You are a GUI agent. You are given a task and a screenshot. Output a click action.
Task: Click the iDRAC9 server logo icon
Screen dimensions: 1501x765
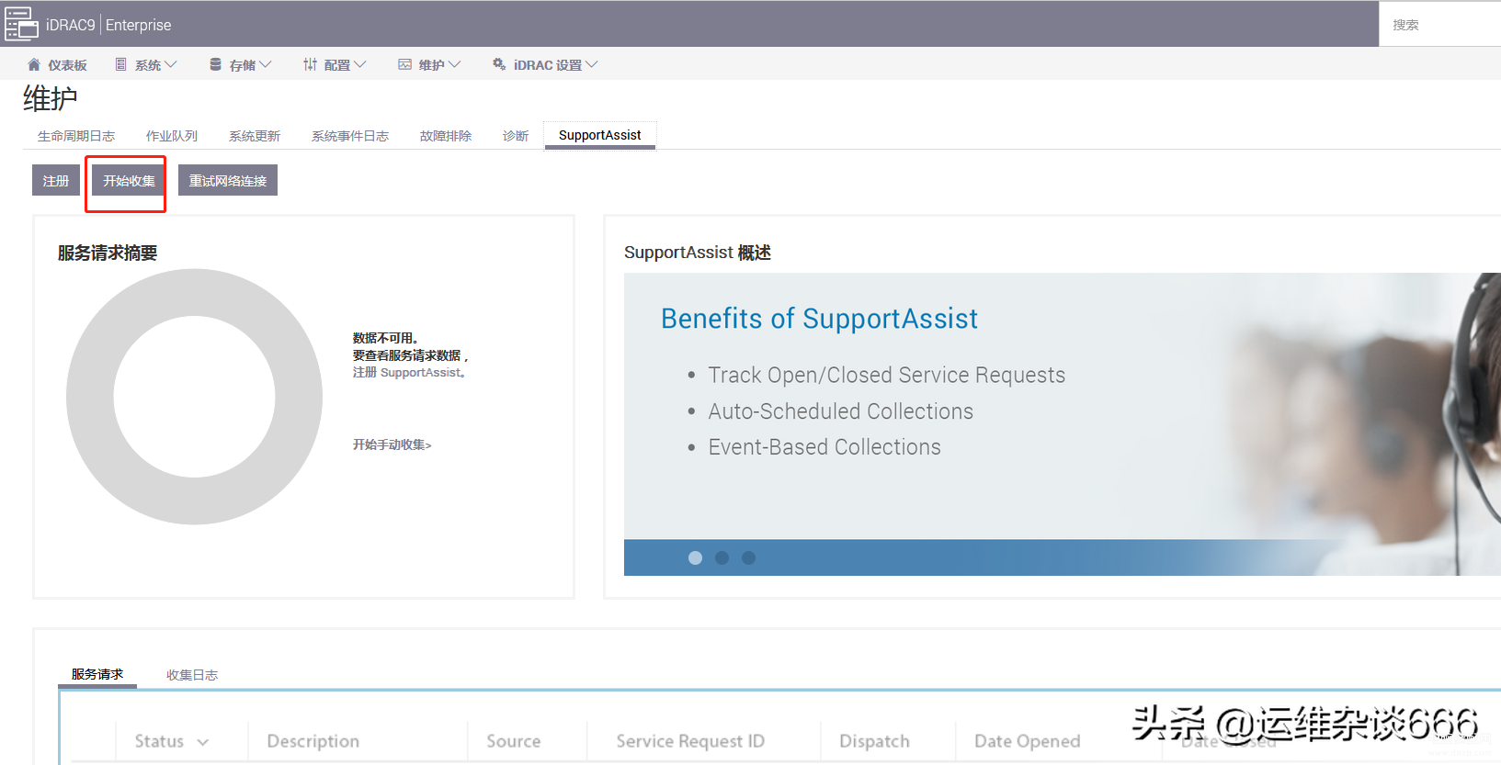pos(21,24)
